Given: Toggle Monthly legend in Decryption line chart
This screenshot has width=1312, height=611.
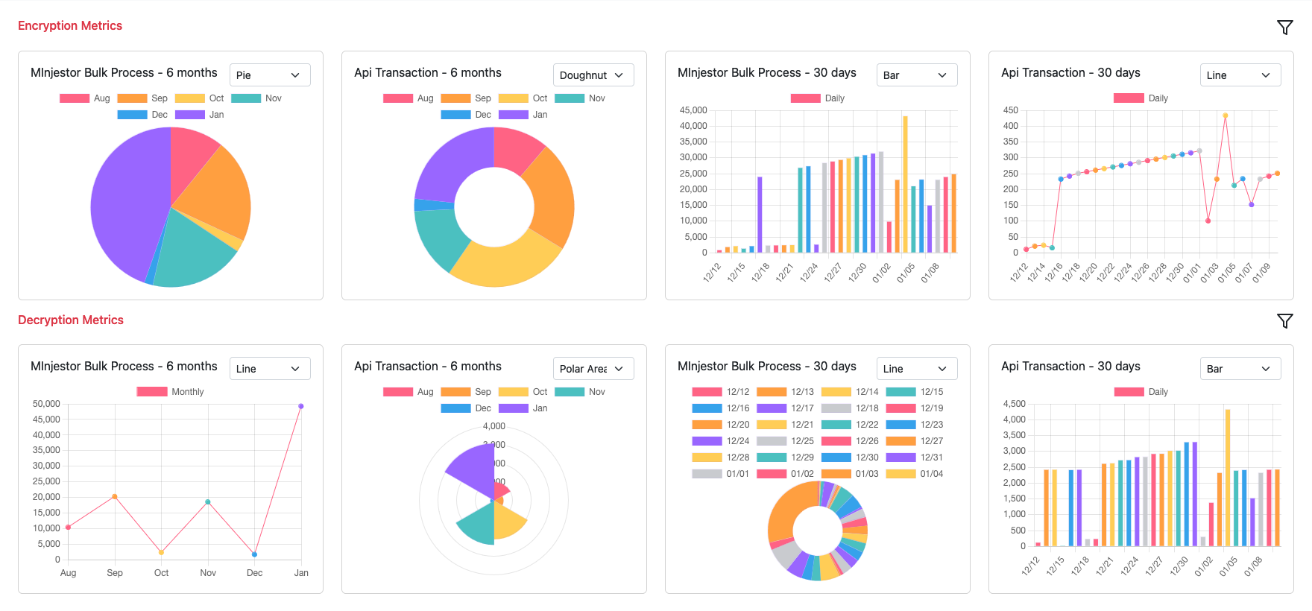Looking at the screenshot, I should coord(171,392).
